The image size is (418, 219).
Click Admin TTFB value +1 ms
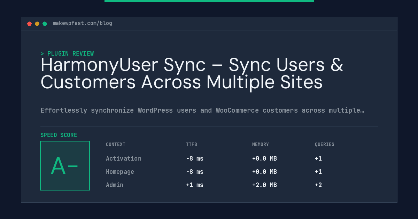pyautogui.click(x=195, y=185)
